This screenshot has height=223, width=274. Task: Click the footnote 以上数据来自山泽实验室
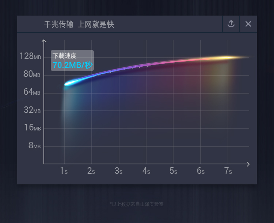[137, 204]
